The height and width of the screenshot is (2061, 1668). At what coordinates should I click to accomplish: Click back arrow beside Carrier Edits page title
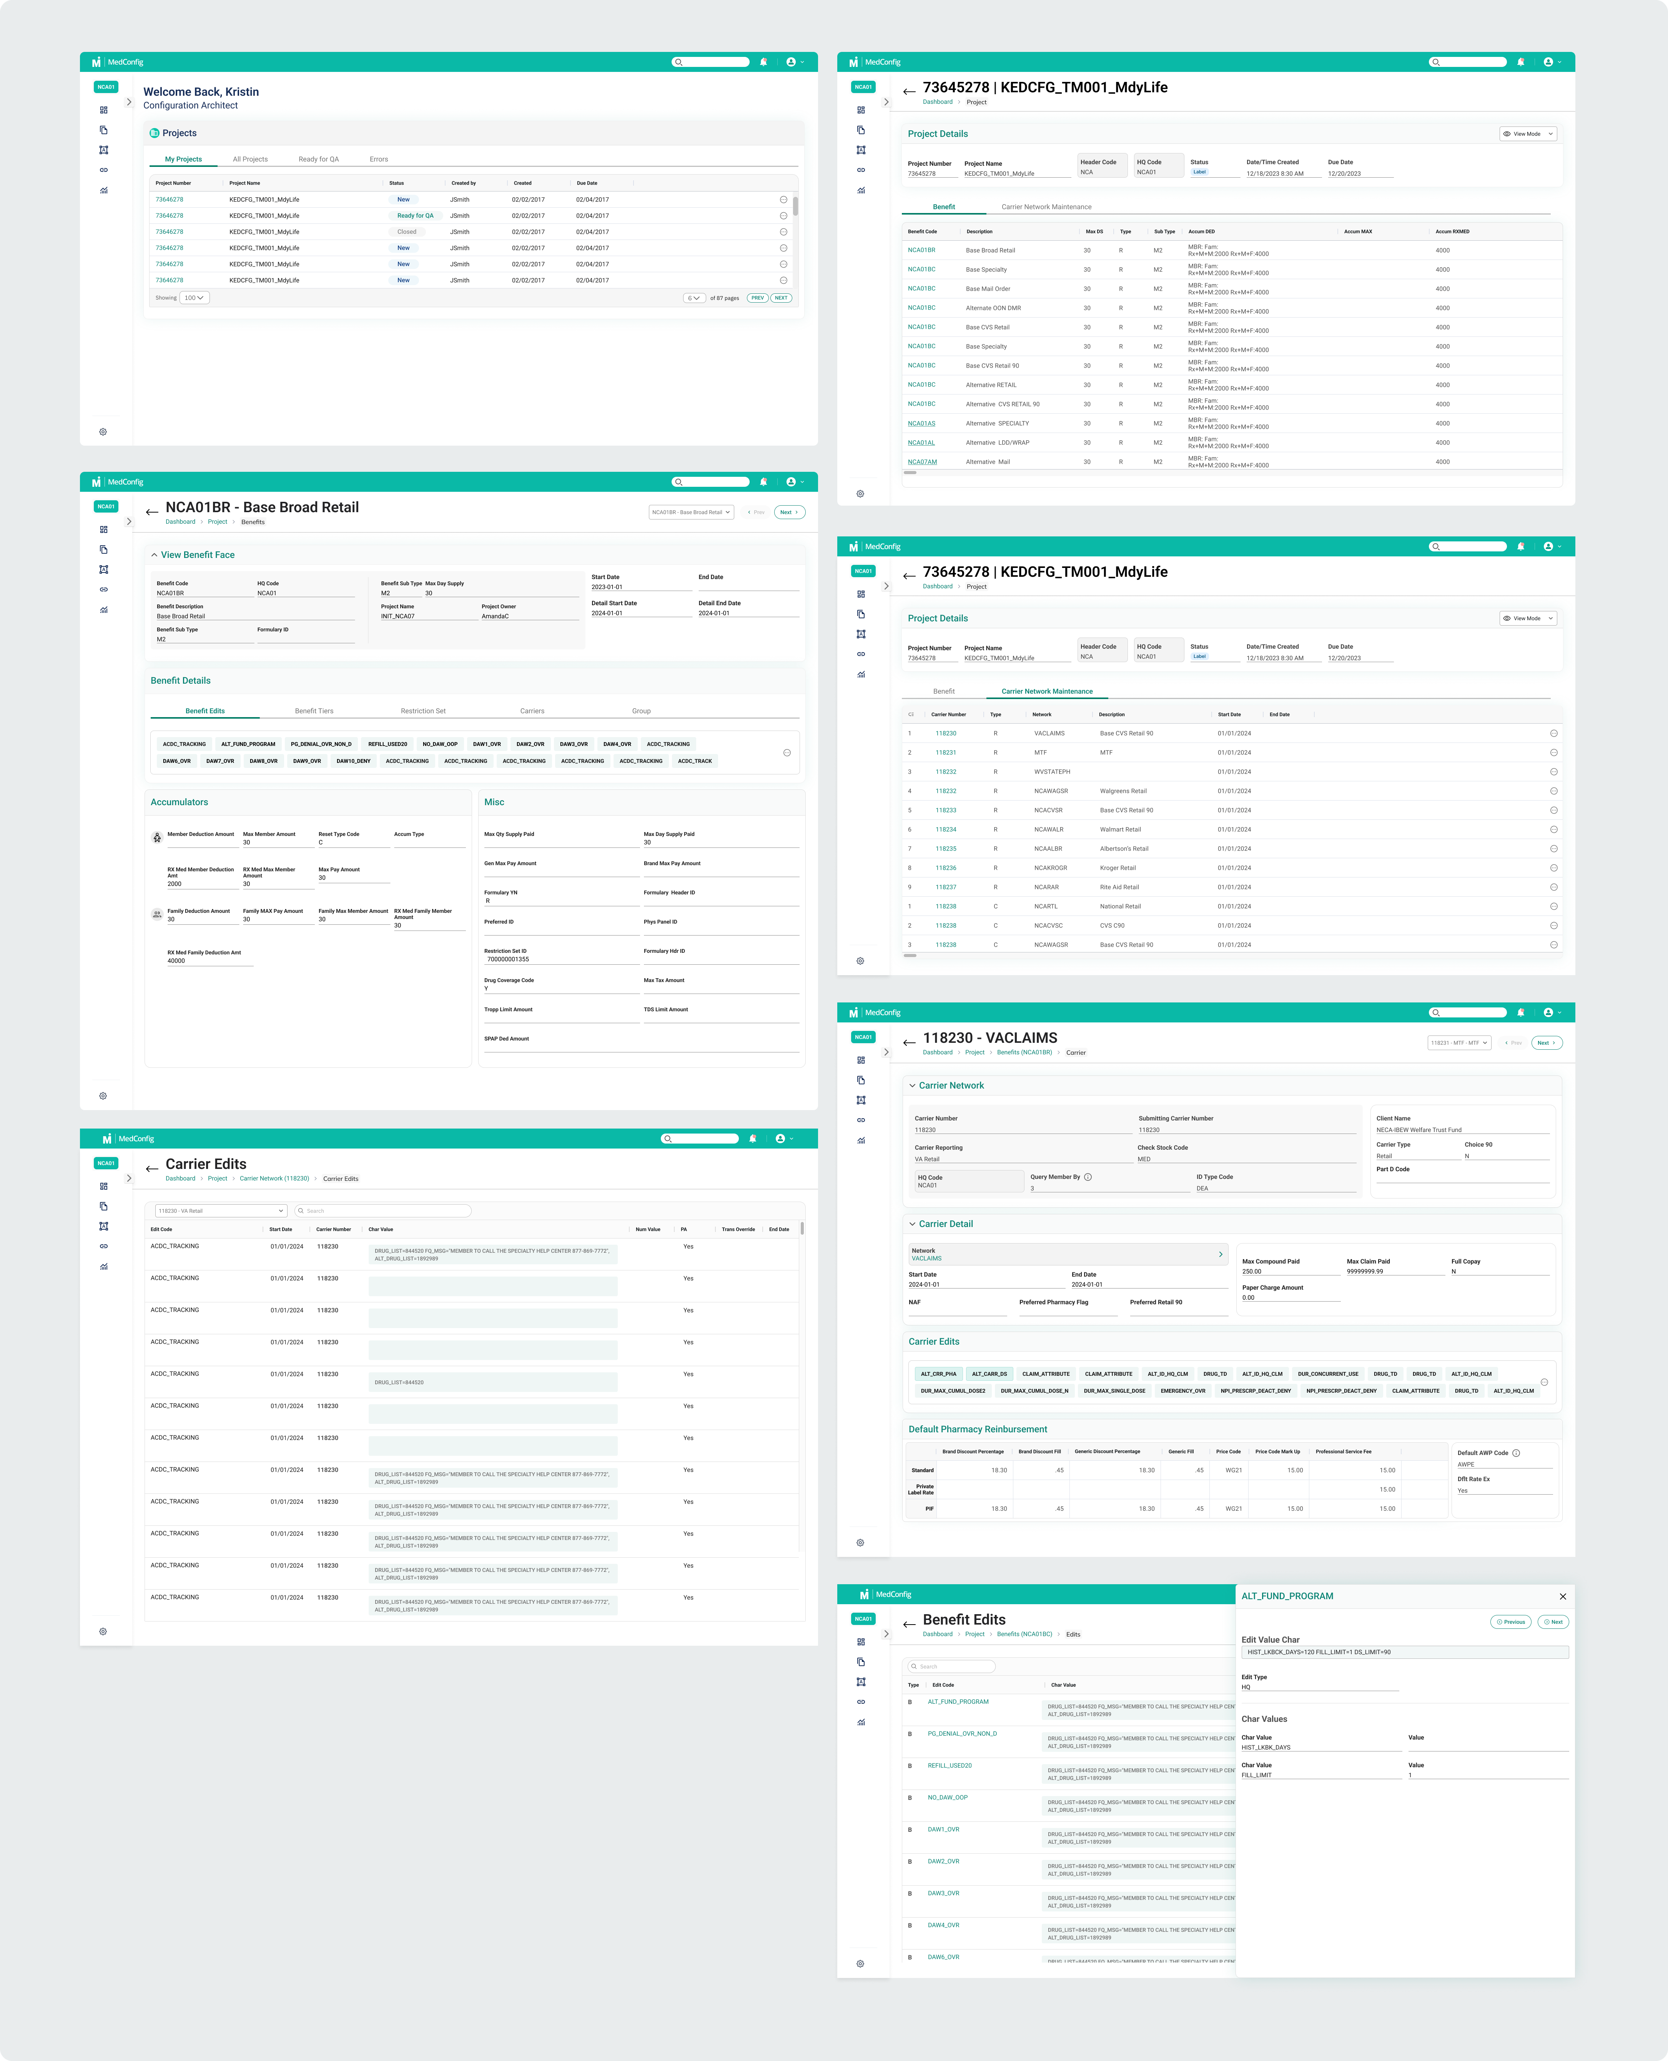tap(152, 1169)
